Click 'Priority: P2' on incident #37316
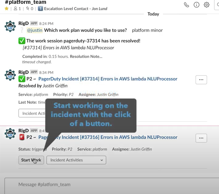The height and width of the screenshot is (194, 219). pos(62,149)
